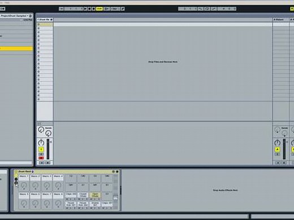Screen dimensions: 294x220
Task: Adjust the Macro 8 knob
Action: (58, 203)
